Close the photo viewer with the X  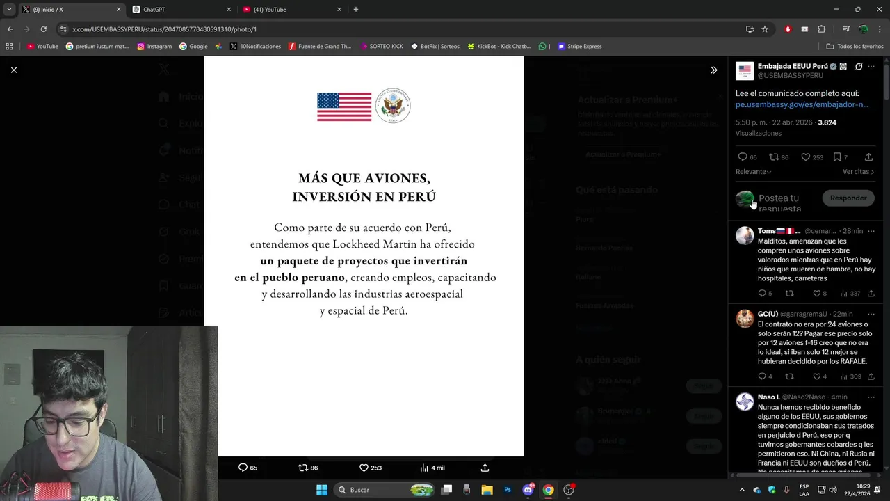click(13, 70)
